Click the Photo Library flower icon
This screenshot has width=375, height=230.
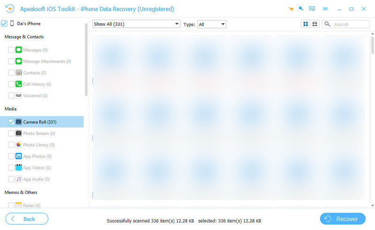(19, 145)
